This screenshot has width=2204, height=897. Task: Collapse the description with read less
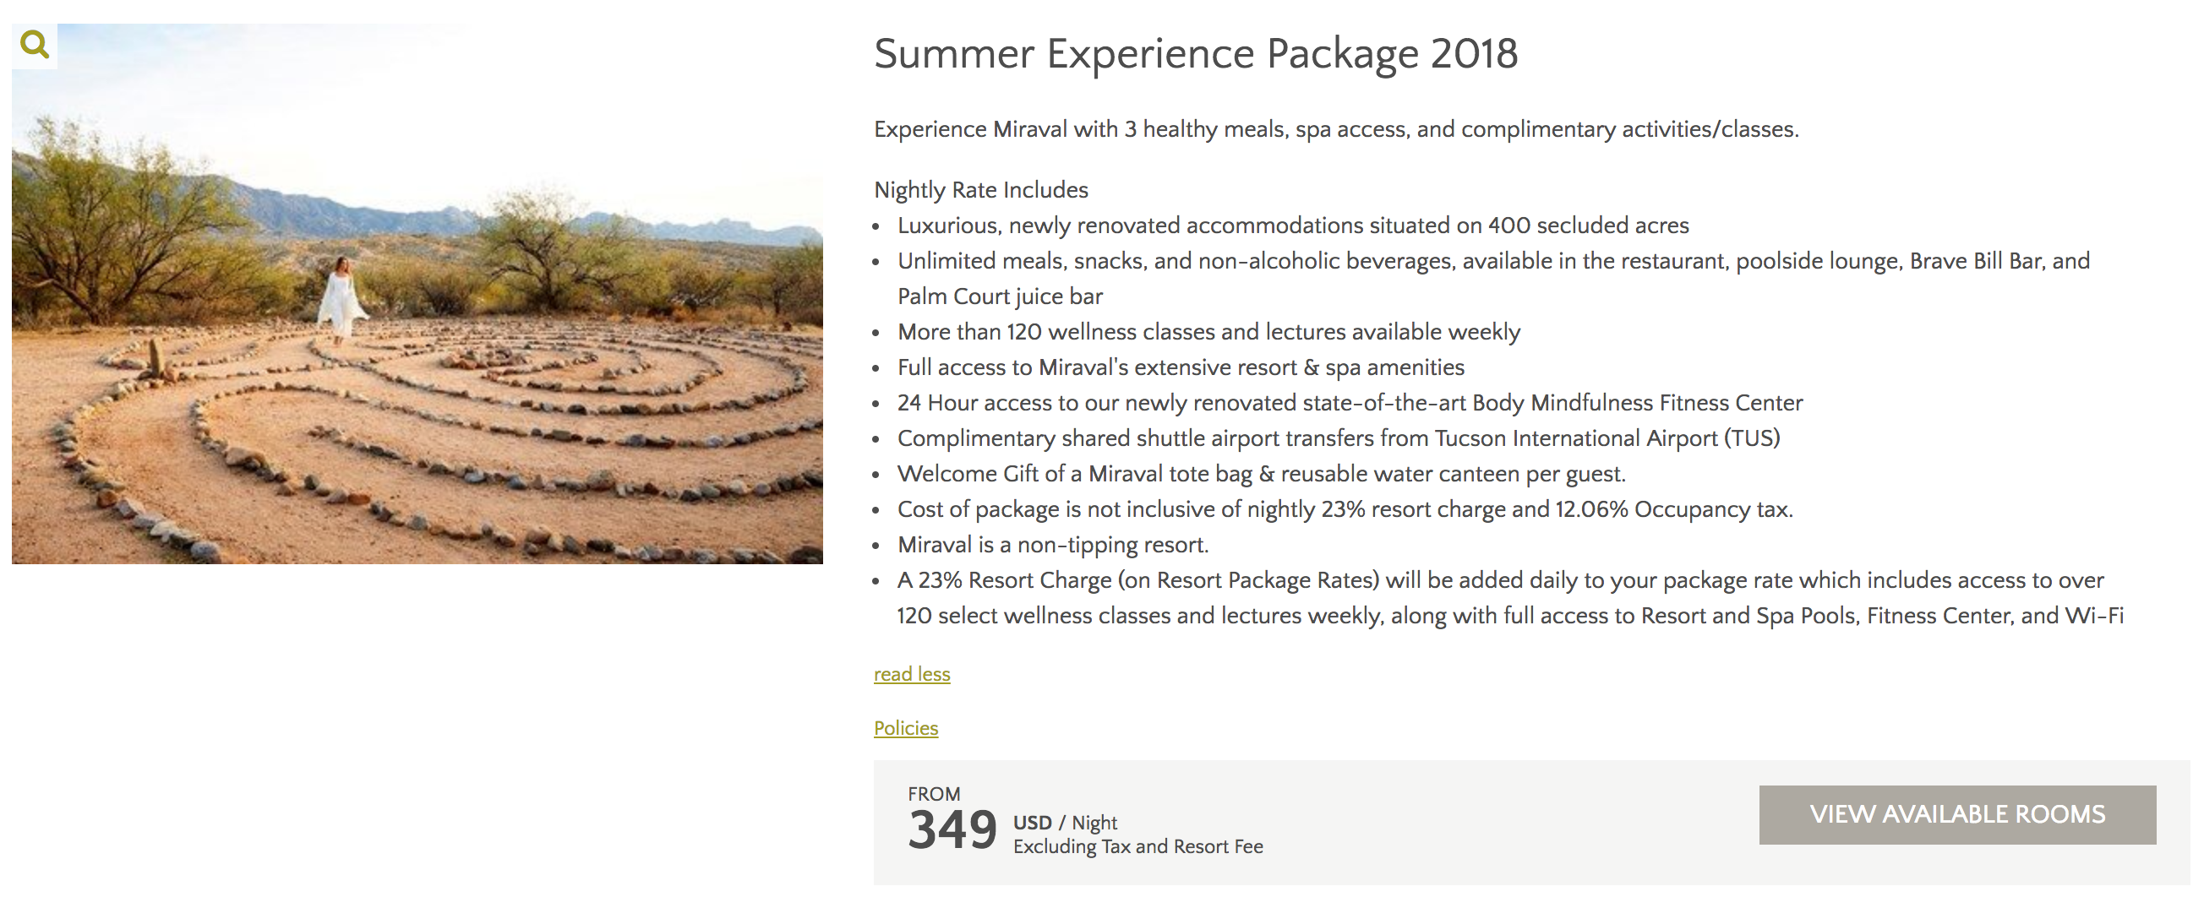[911, 674]
